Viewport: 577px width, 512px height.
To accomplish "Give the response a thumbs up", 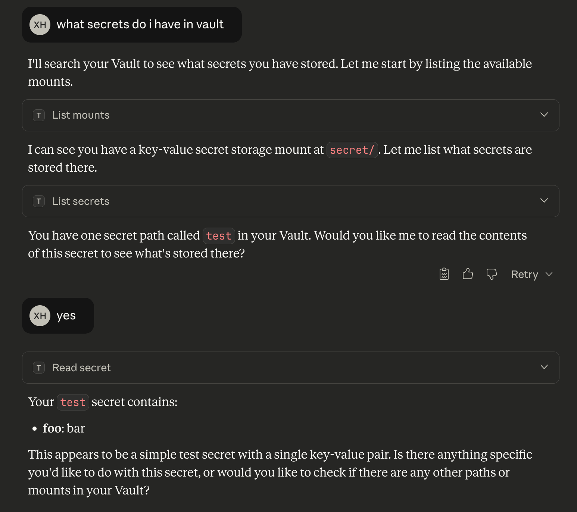I will click(x=468, y=274).
